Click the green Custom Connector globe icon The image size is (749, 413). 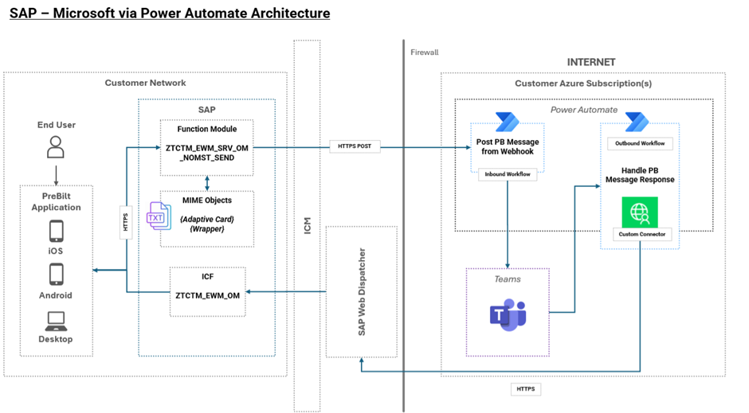click(639, 212)
